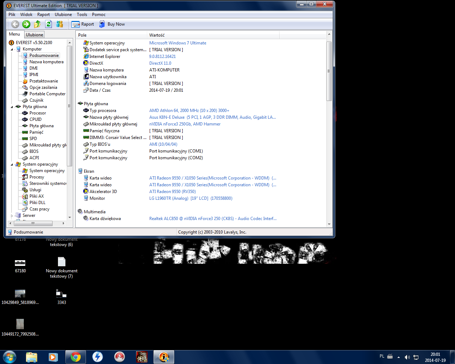
Task: Select Portable Computer tree item
Action: pos(47,94)
